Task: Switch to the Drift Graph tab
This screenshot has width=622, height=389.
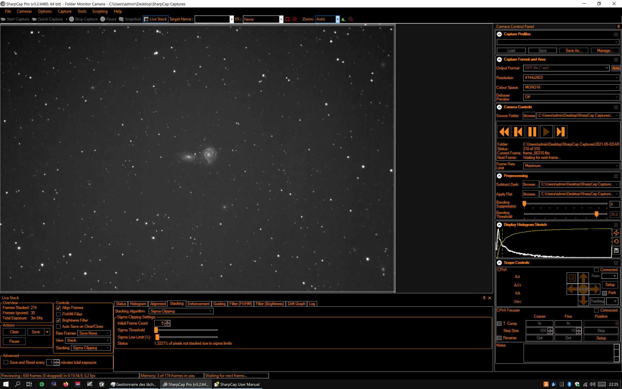Action: tap(296, 304)
